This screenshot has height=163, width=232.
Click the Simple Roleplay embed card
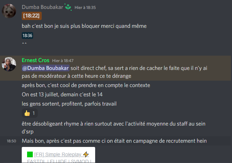[58, 155]
